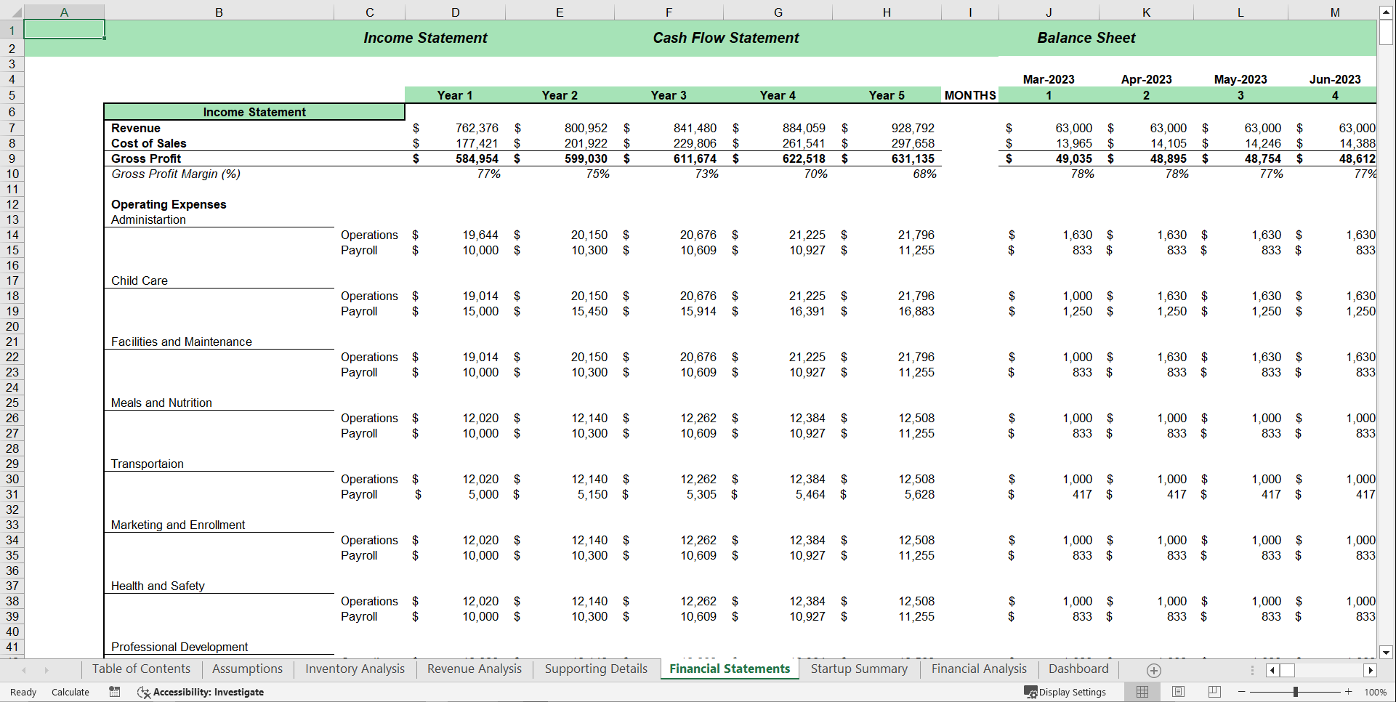Click the macro recording status icon
This screenshot has height=702, width=1396.
pos(115,692)
